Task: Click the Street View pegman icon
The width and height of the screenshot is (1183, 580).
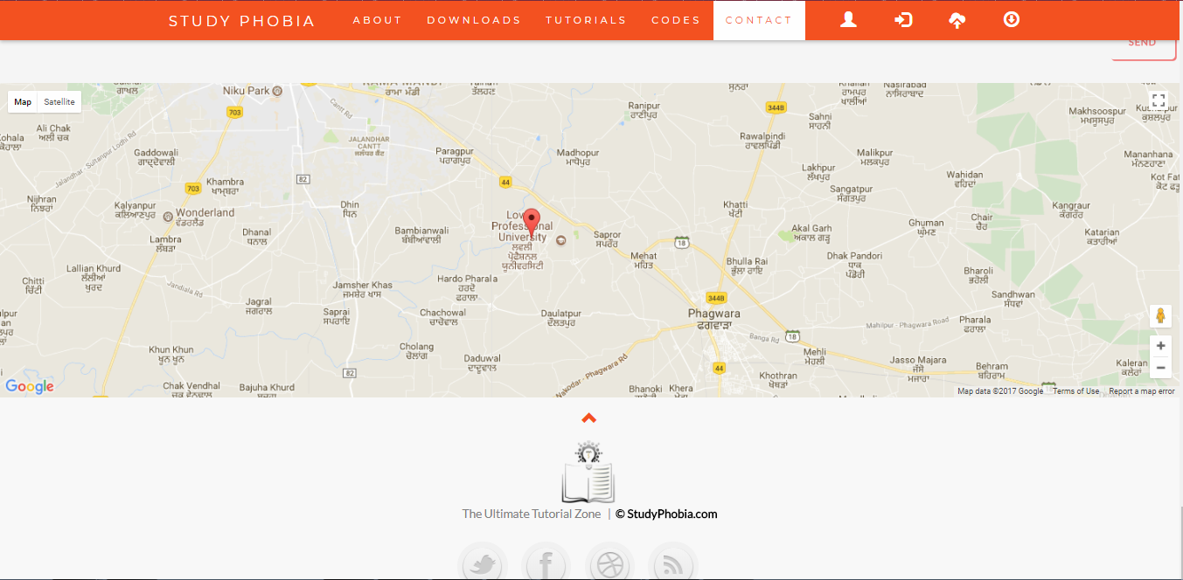Action: click(1160, 315)
